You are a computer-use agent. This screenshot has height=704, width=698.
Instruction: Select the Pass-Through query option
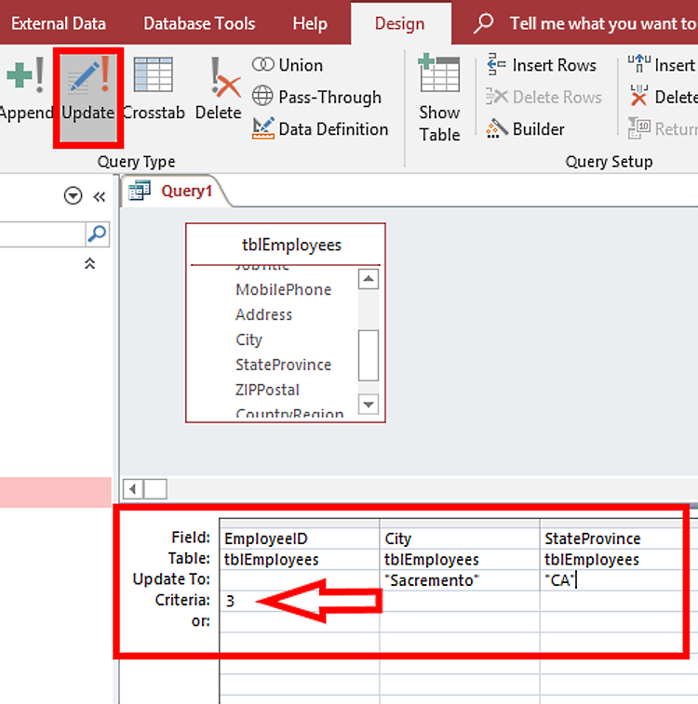click(316, 97)
